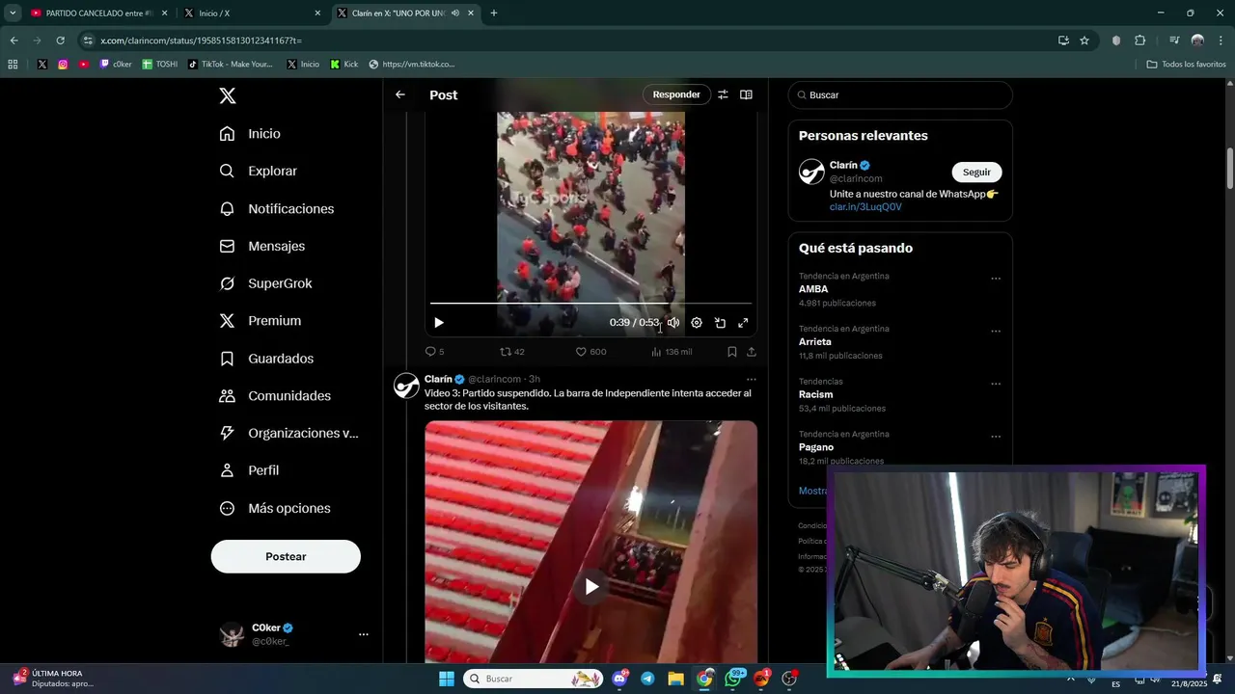Screen dimensions: 1235x694
Task: Expand Más opciones menu
Action: pyautogui.click(x=275, y=508)
